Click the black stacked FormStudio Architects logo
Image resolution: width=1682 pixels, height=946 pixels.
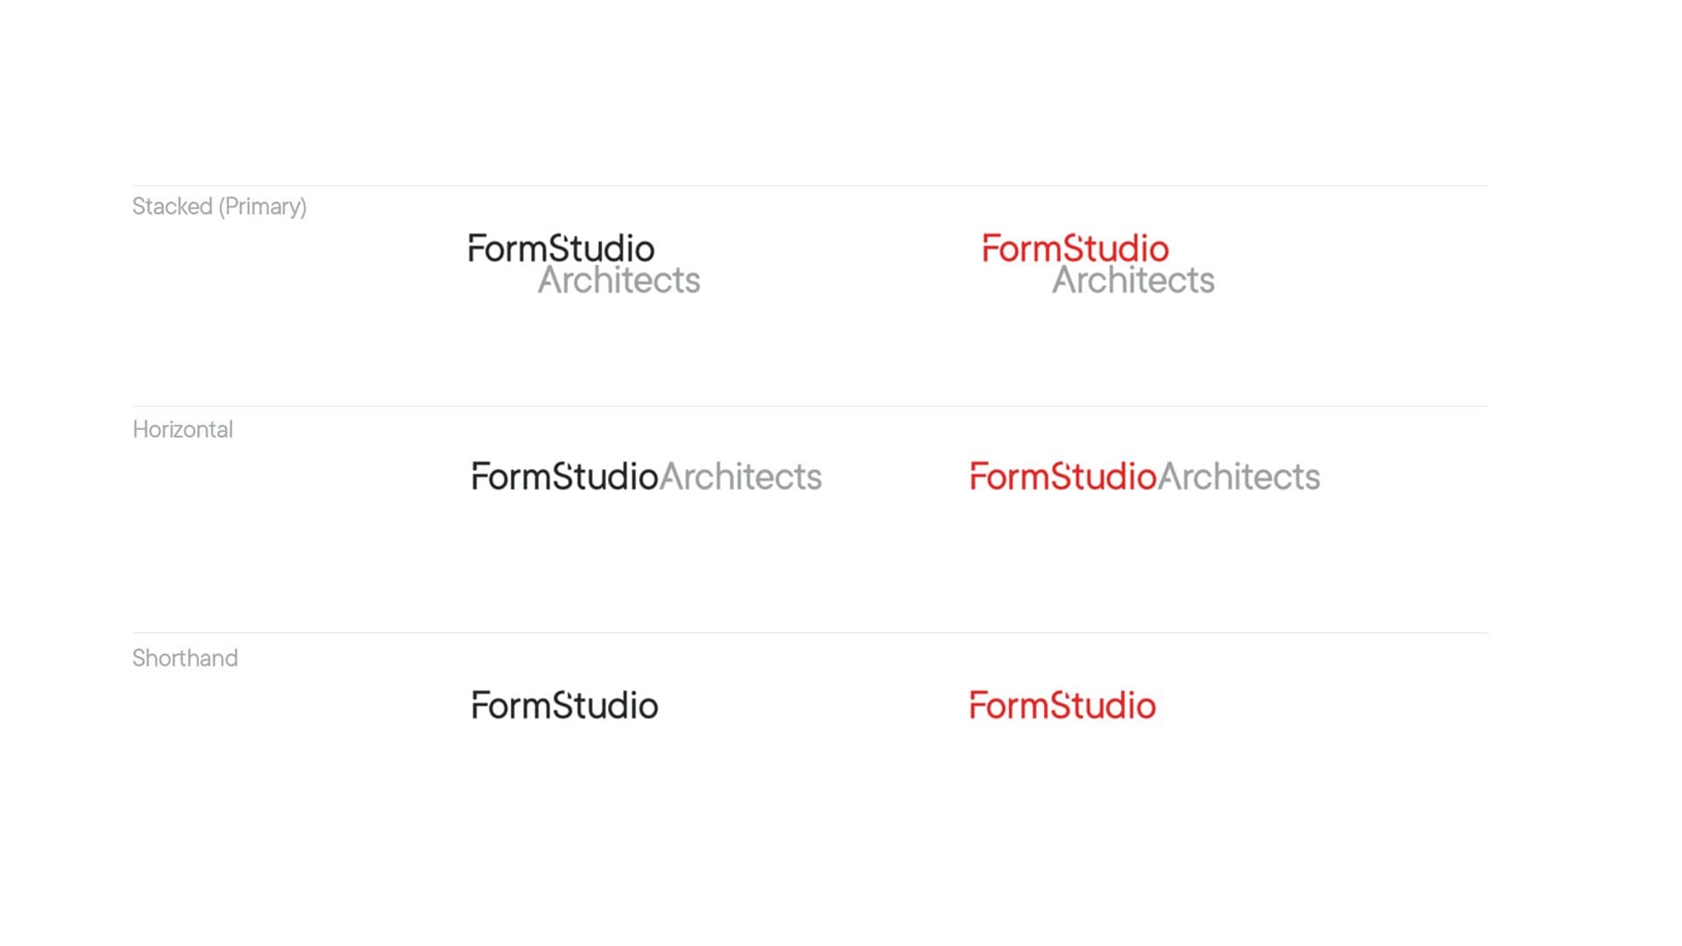tap(584, 264)
